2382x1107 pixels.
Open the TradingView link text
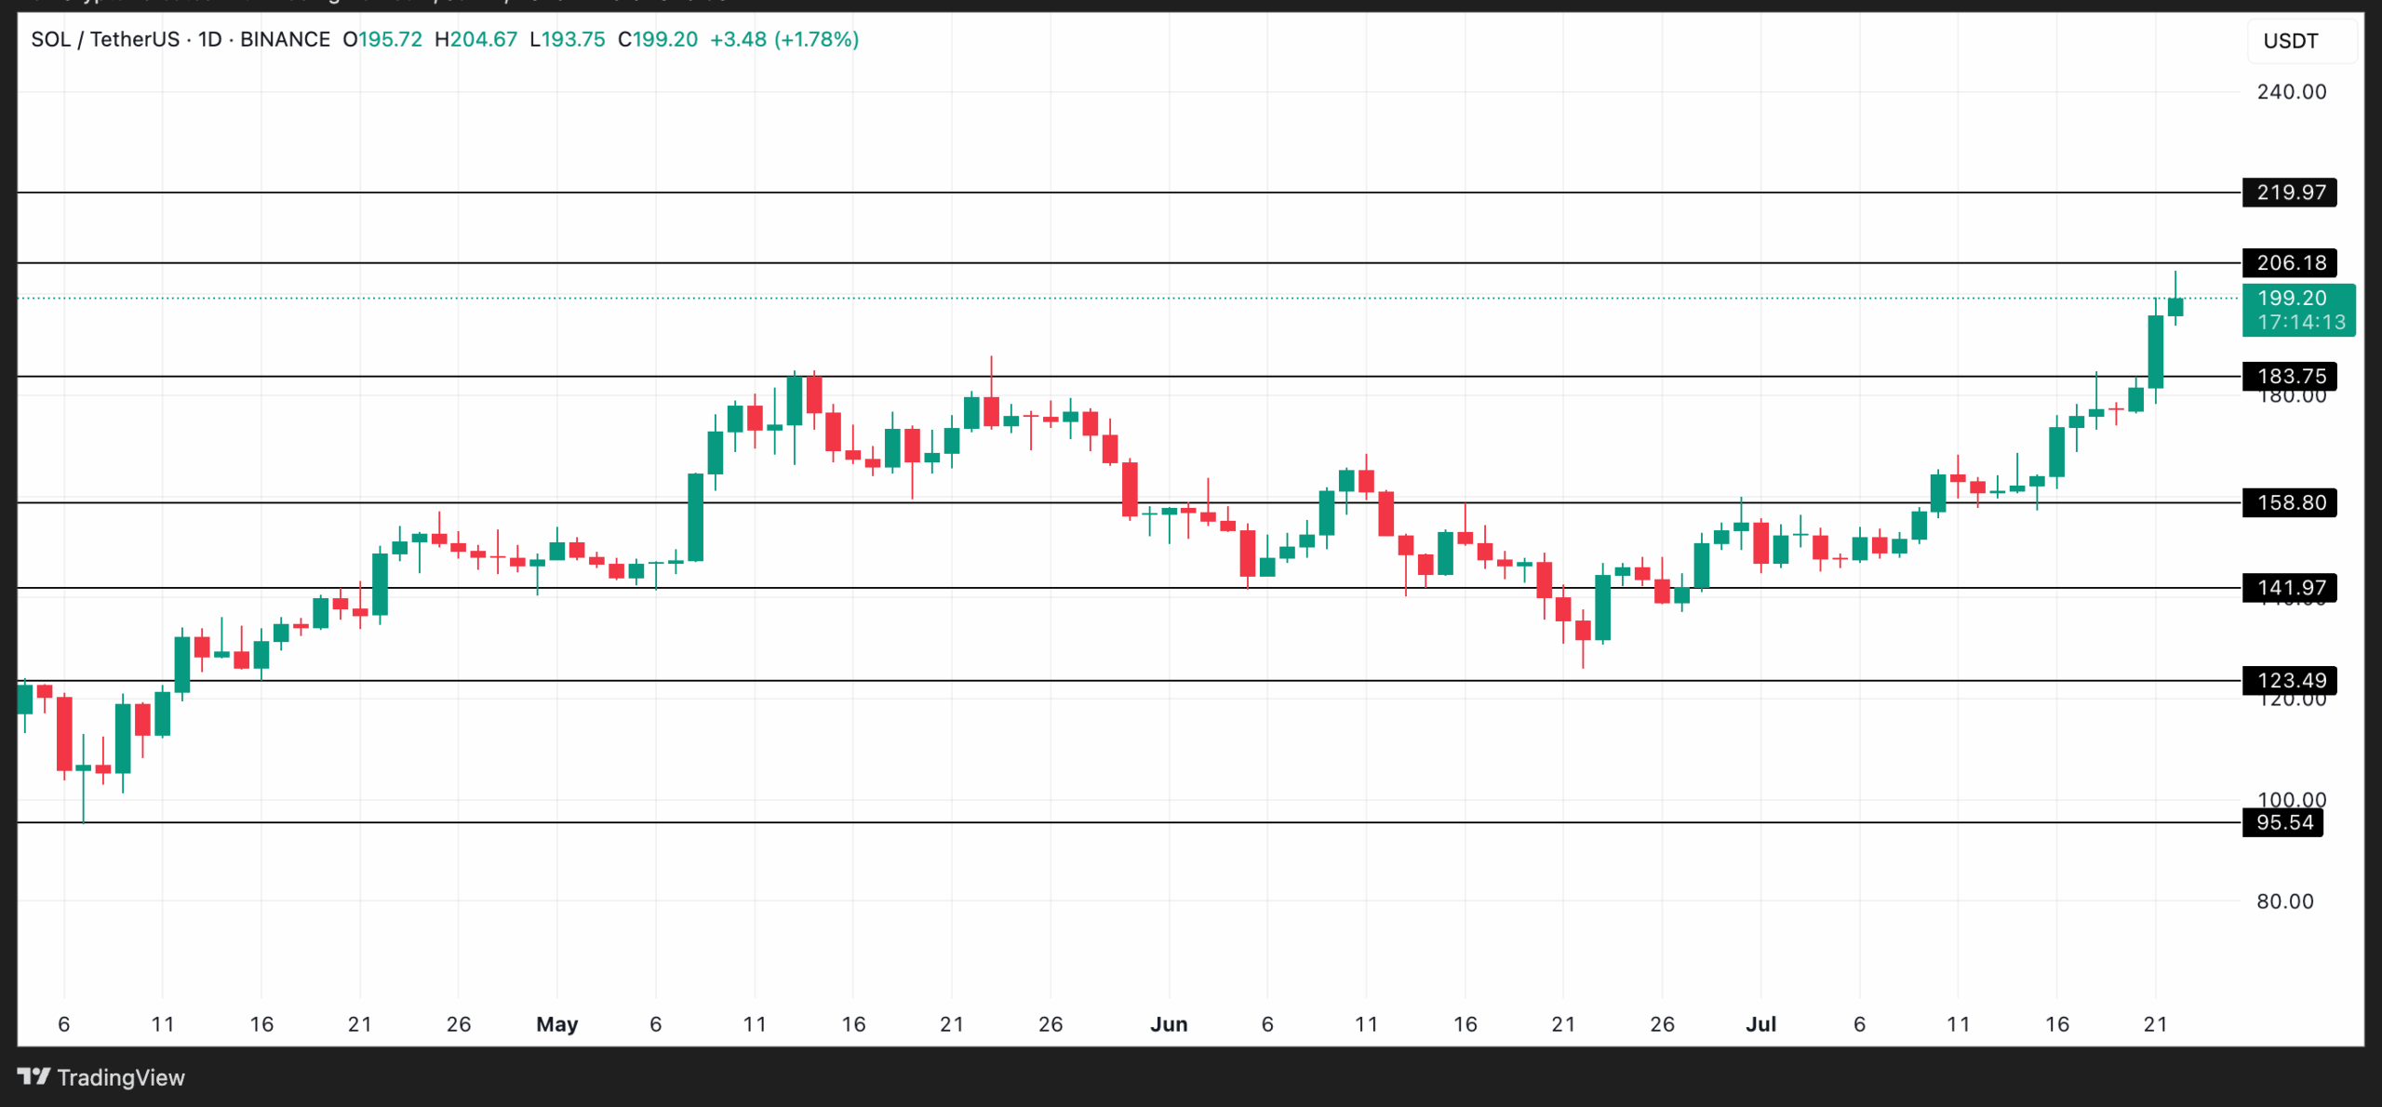[x=121, y=1077]
